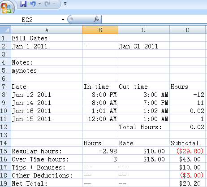
Task: Click the Redo arrow icon
Action: (x=47, y=4)
